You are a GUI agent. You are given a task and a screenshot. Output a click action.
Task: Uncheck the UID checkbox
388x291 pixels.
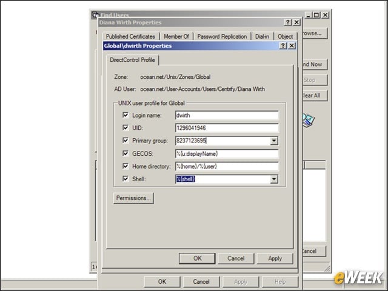click(x=125, y=128)
